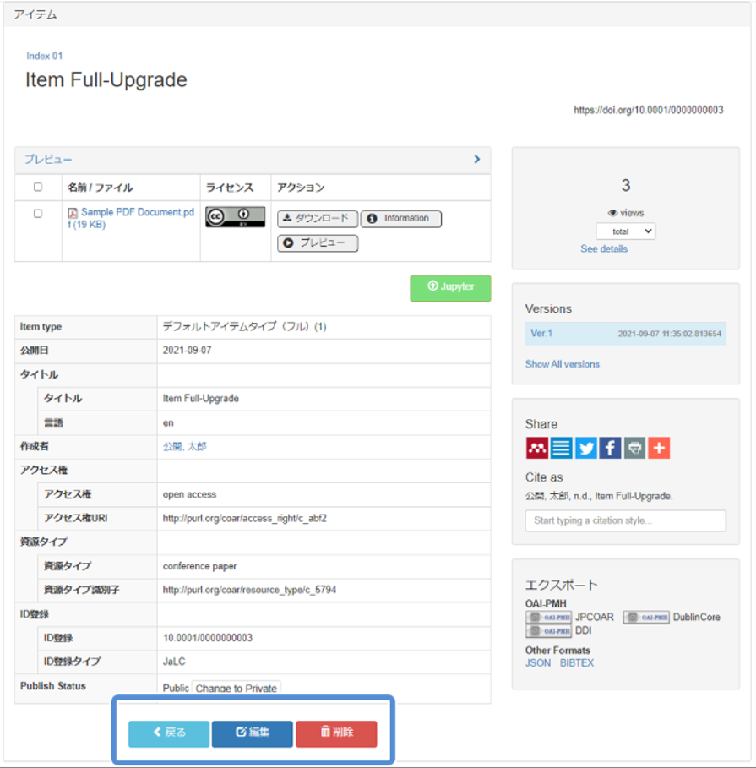Screen dimensions: 756x768
Task: Select Ver.1 in Versions list
Action: [541, 334]
